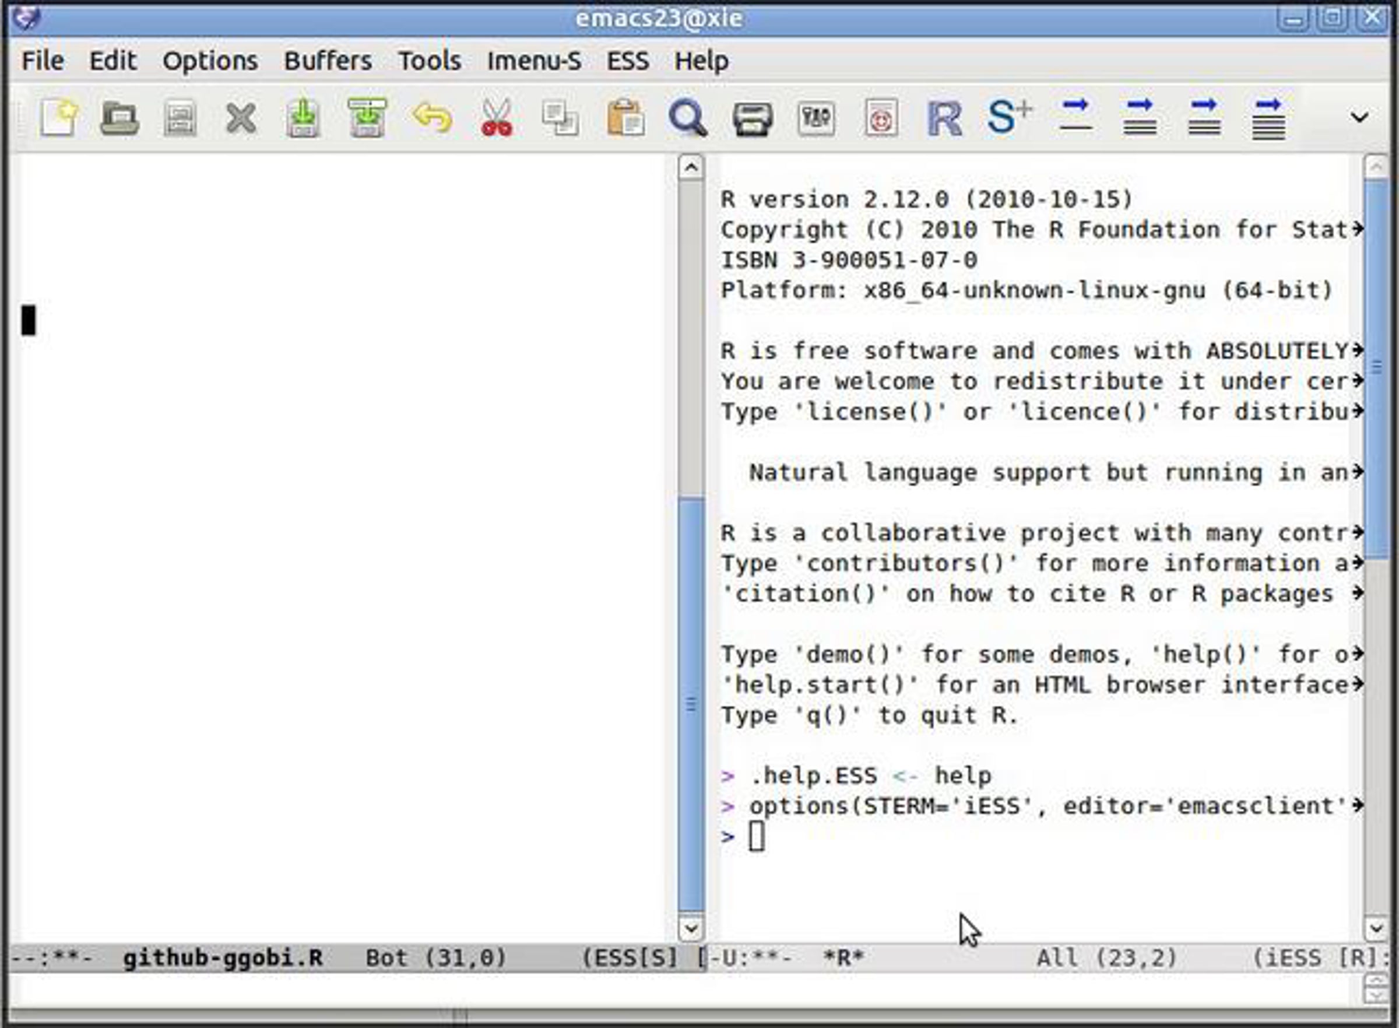This screenshot has height=1028, width=1399.
Task: Undo the last change with the yellow arrow
Action: 433,117
